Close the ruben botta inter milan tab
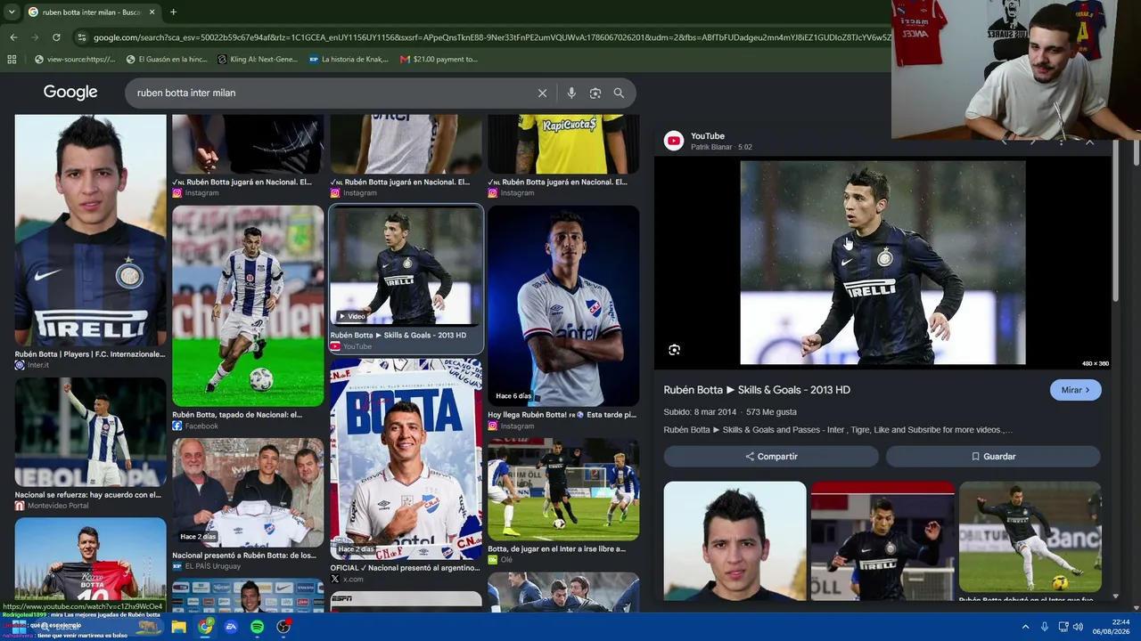 (x=152, y=12)
